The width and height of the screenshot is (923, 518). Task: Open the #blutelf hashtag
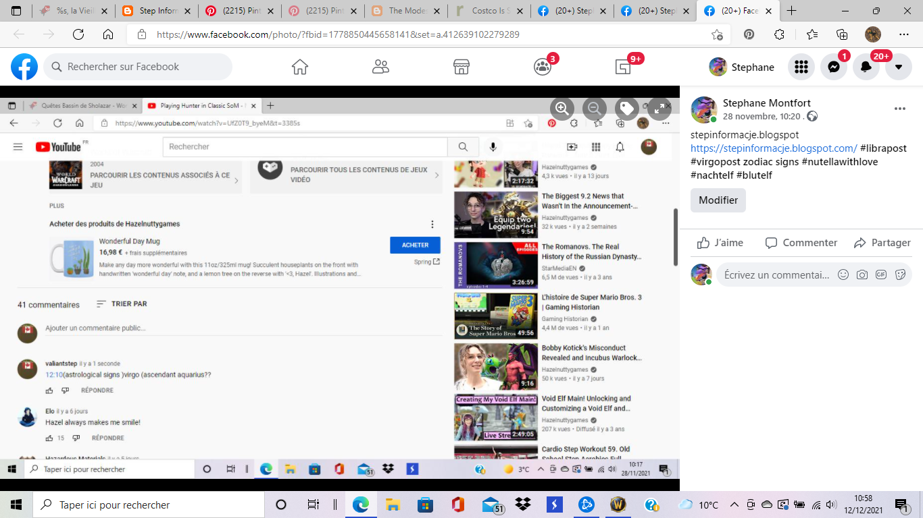pos(754,175)
